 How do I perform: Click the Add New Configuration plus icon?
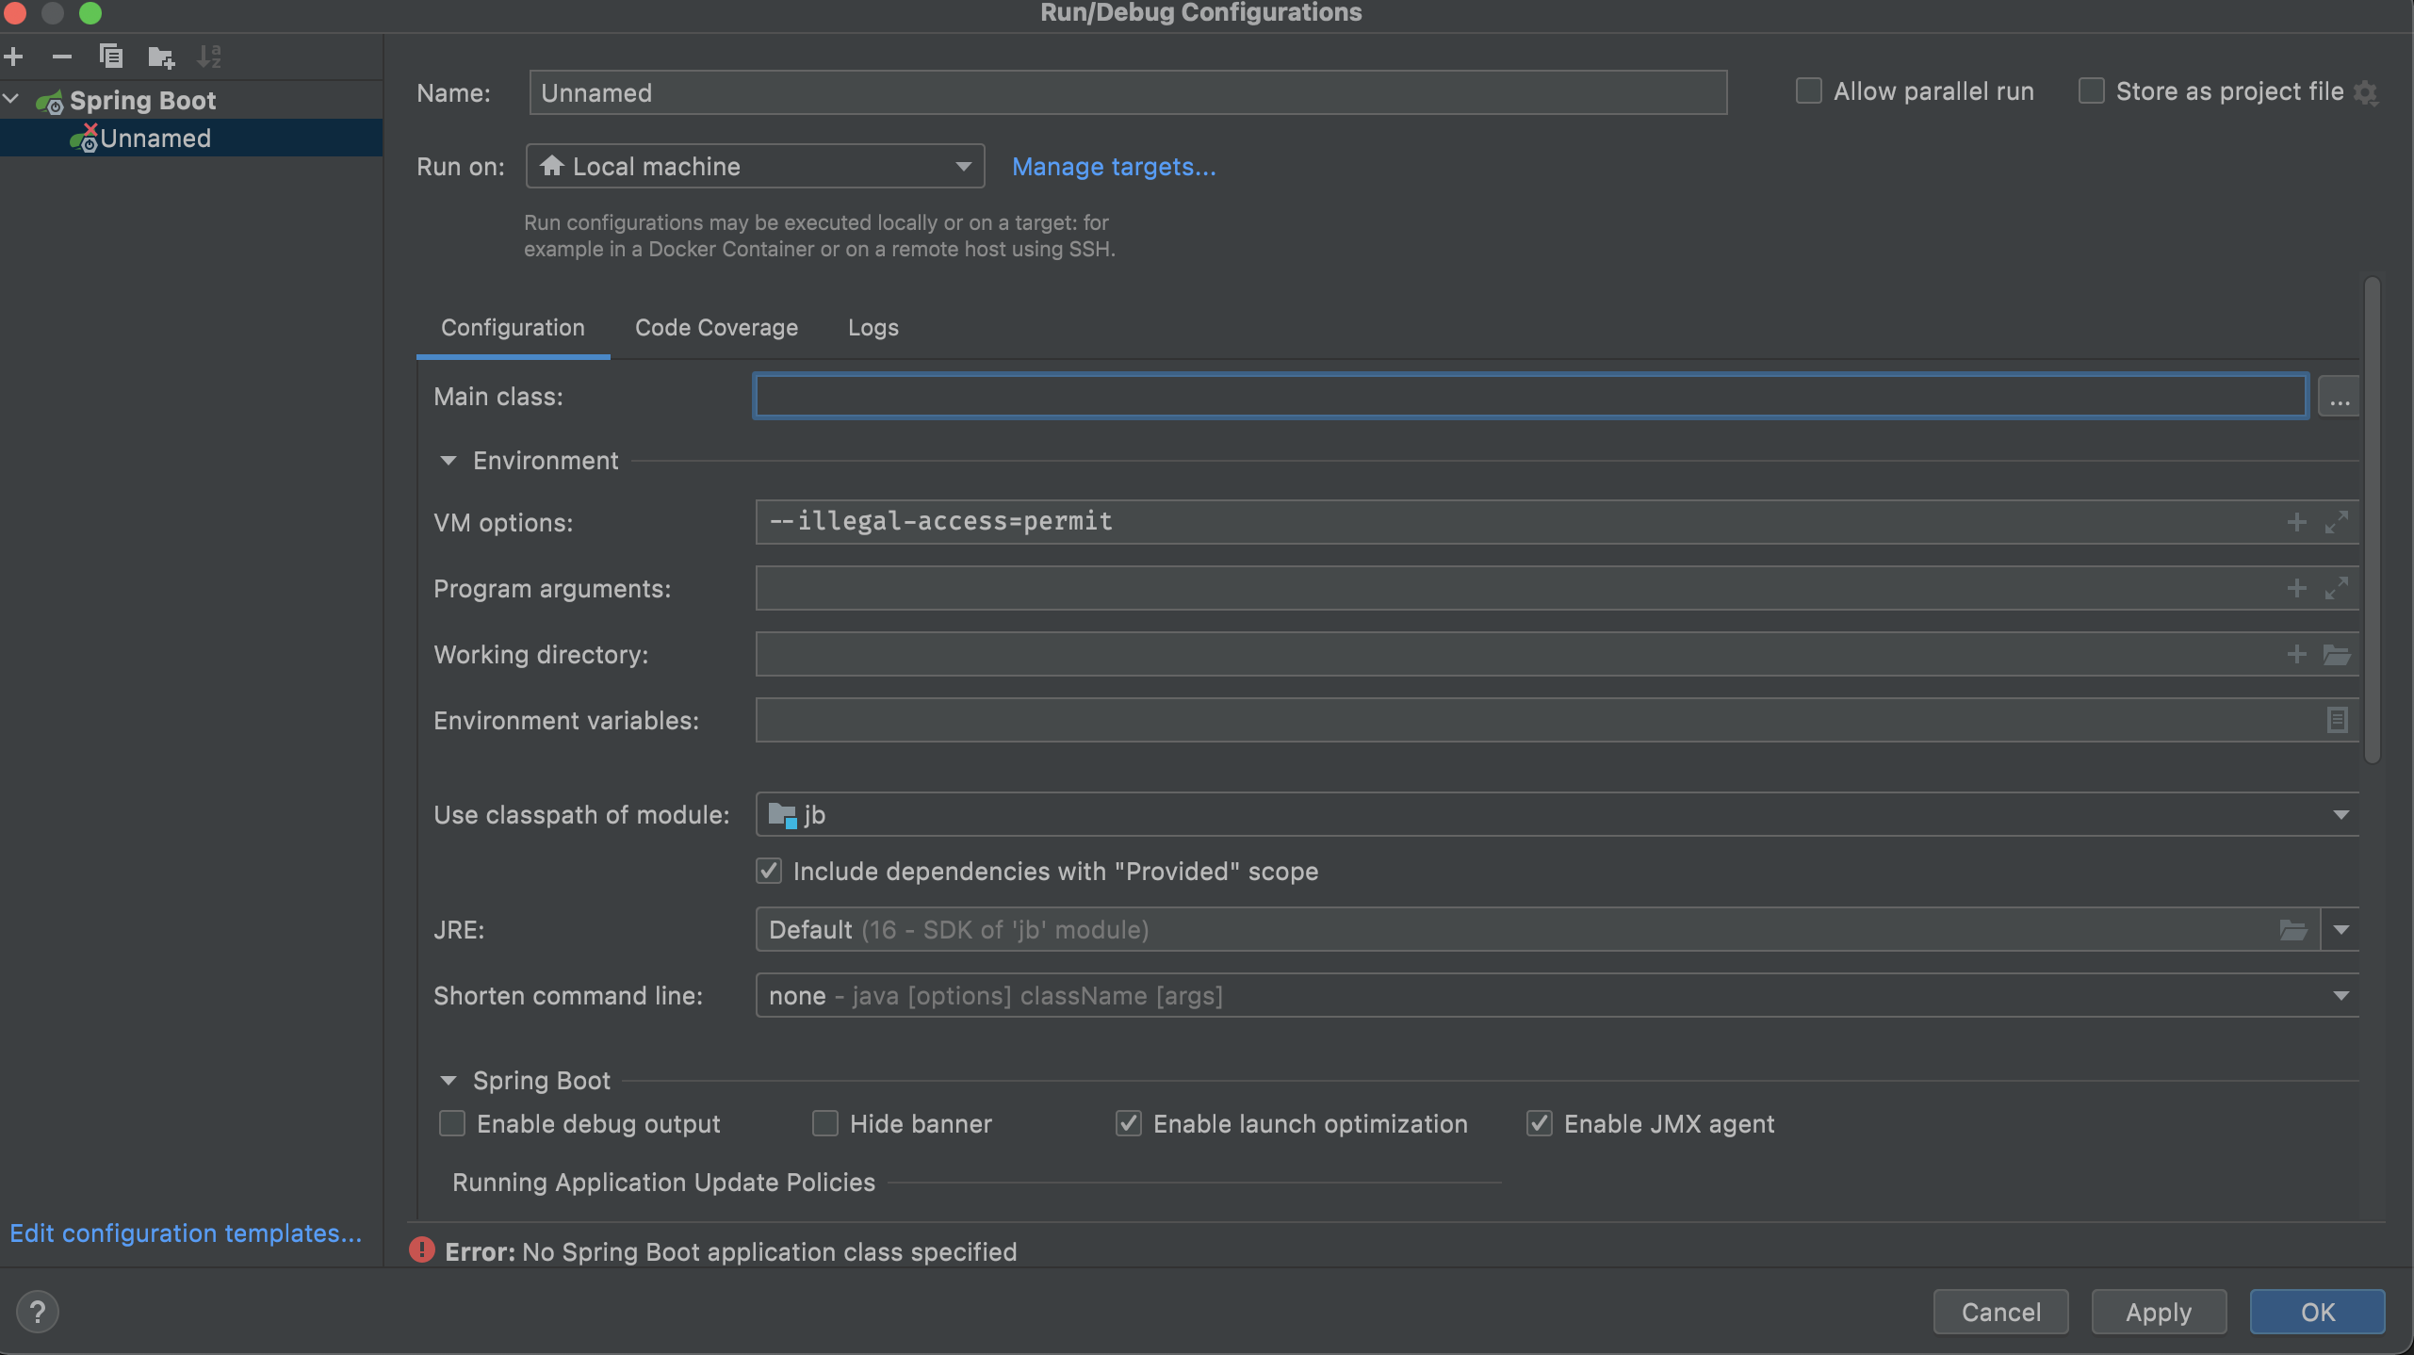click(14, 57)
